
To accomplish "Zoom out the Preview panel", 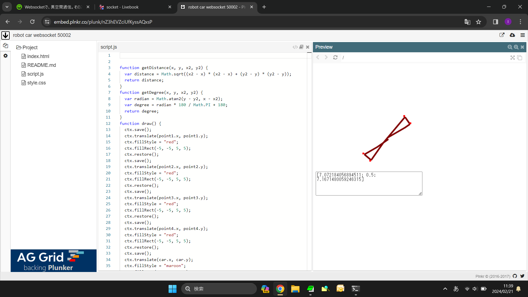I will (510, 47).
